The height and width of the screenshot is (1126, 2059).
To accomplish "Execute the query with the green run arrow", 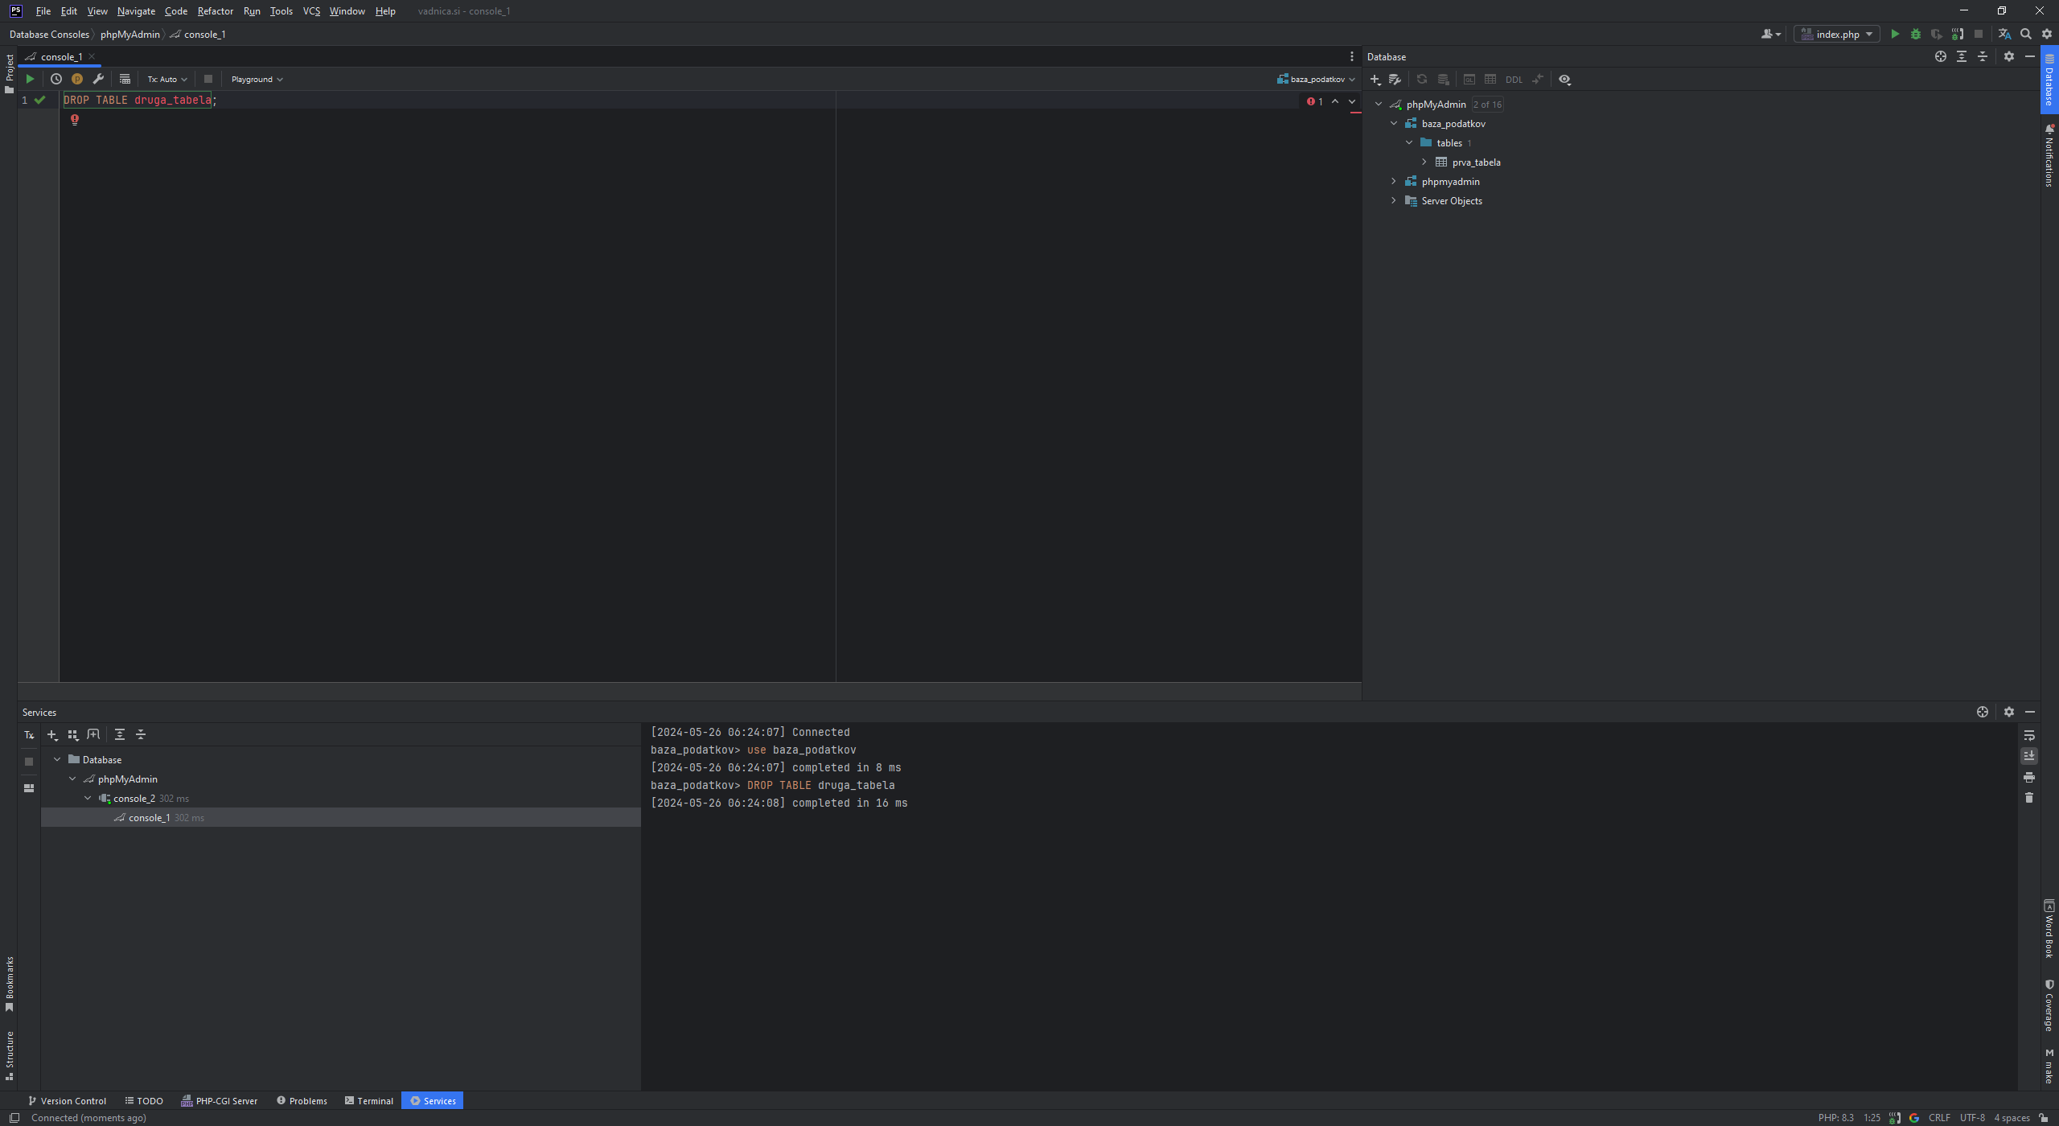I will pyautogui.click(x=30, y=79).
